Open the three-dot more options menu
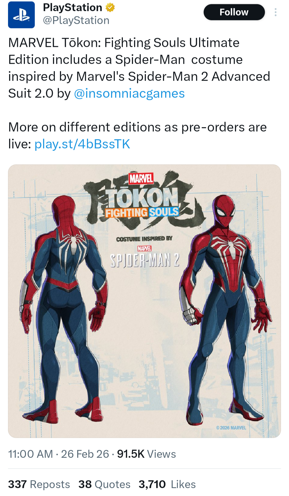Viewport: 289px width, 496px height. pyautogui.click(x=275, y=12)
